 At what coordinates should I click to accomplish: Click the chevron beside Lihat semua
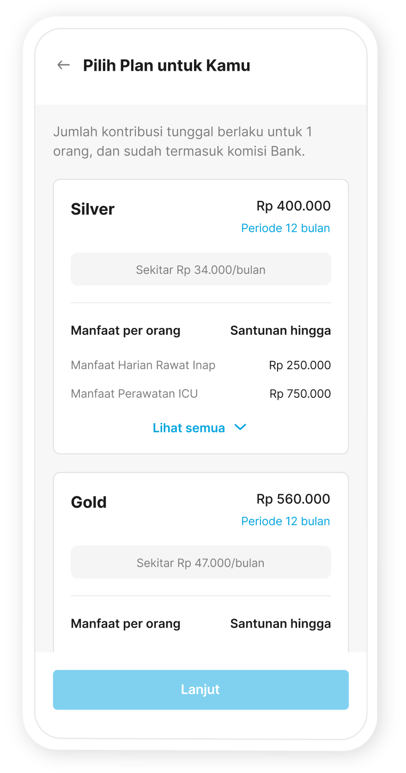click(x=240, y=427)
